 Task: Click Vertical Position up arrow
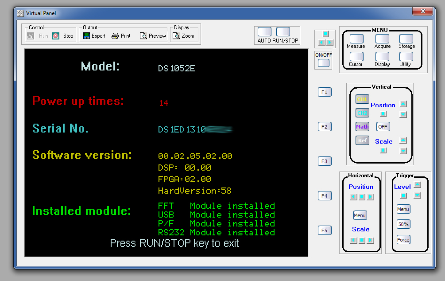pyautogui.click(x=403, y=104)
